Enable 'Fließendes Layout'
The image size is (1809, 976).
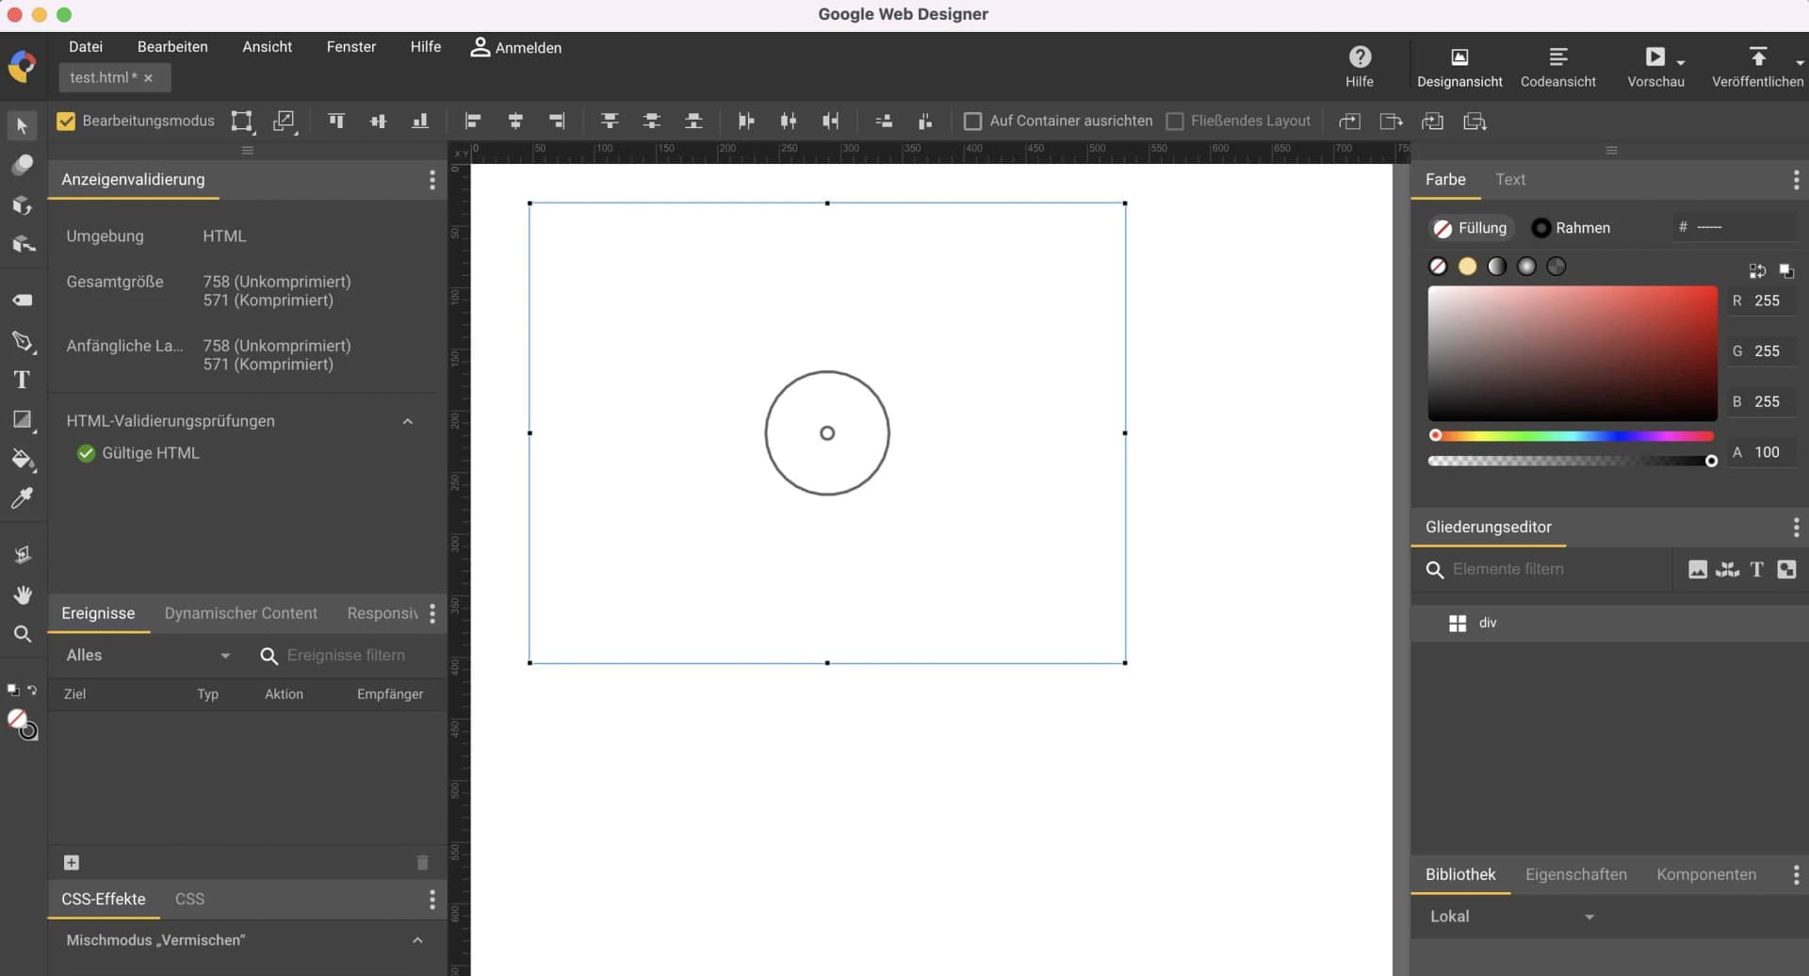[x=1175, y=121]
